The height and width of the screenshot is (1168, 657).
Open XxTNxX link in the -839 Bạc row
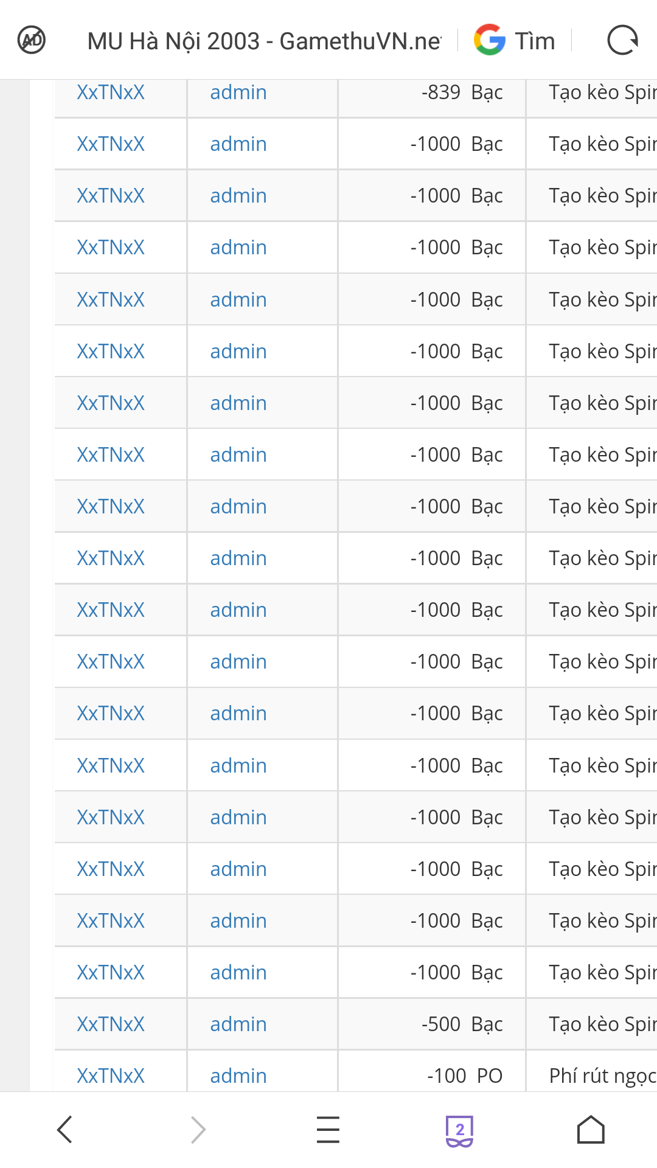111,92
